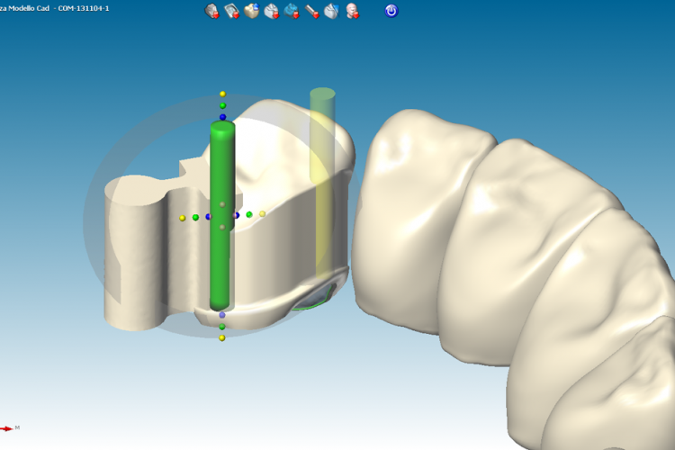Click the sectioned tooth toolbar icon
Image resolution: width=675 pixels, height=450 pixels.
point(331,11)
